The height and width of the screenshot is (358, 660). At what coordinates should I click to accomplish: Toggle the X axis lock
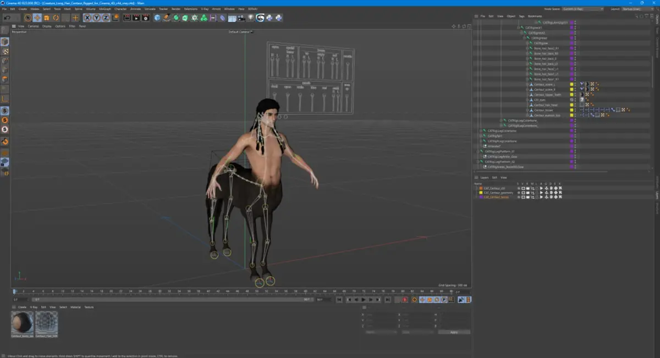pyautogui.click(x=87, y=18)
